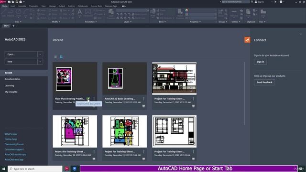Select Autodesk Docs in the left sidebar
306x172 pixels.
pyautogui.click(x=12, y=79)
